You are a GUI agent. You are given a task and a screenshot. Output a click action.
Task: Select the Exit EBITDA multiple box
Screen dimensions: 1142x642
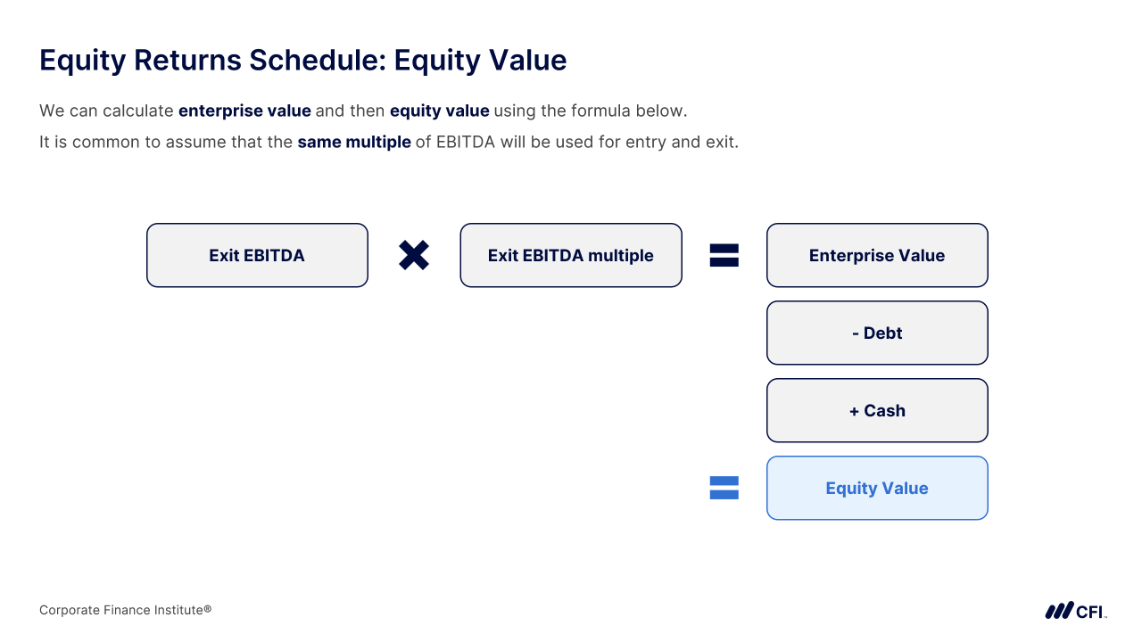coord(571,255)
